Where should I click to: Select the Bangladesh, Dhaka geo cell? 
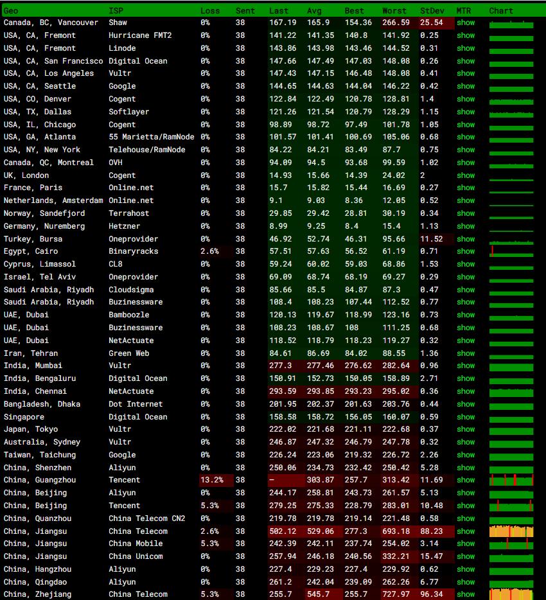42,404
